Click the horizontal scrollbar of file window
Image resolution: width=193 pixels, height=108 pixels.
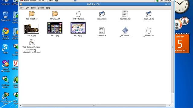click(94, 105)
